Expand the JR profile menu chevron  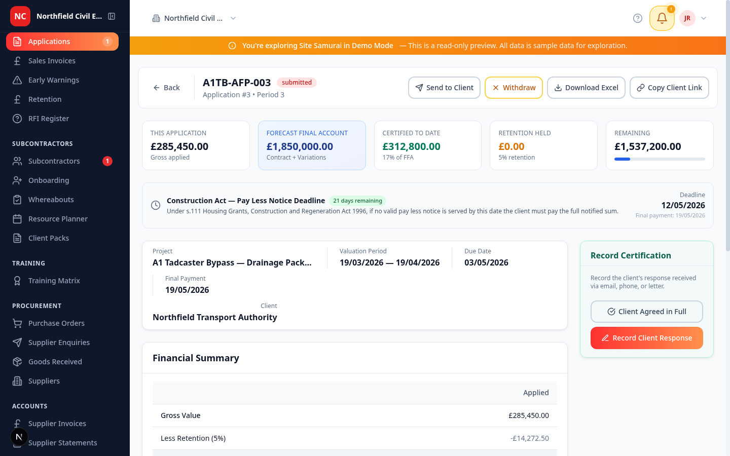[704, 18]
